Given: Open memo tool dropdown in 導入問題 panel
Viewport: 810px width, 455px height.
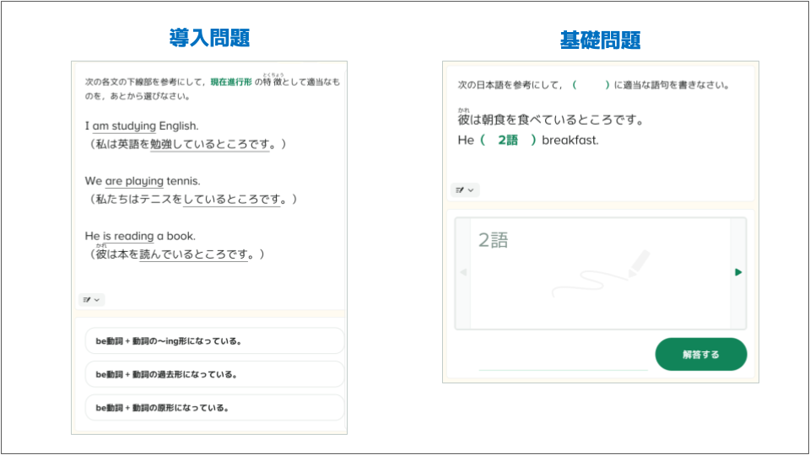Looking at the screenshot, I should [91, 300].
